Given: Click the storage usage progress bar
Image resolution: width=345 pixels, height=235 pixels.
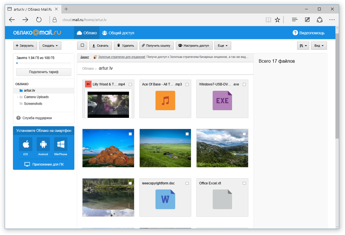Looking at the screenshot, I should [x=44, y=63].
